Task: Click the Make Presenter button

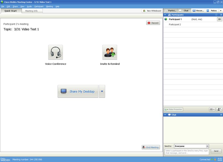Action: 173,109
